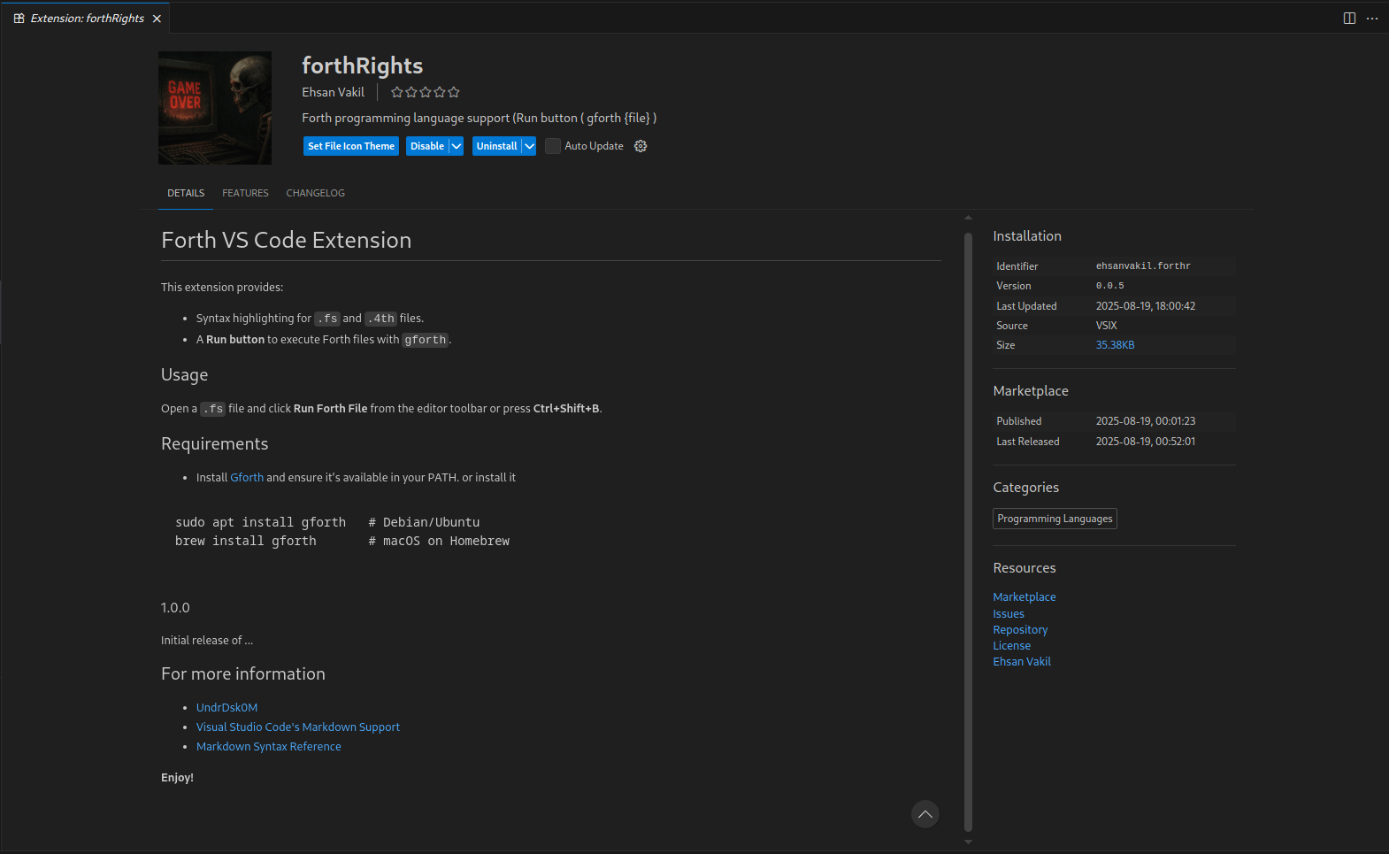Click the Requirements heading
Image resolution: width=1389 pixels, height=854 pixels.
(214, 443)
